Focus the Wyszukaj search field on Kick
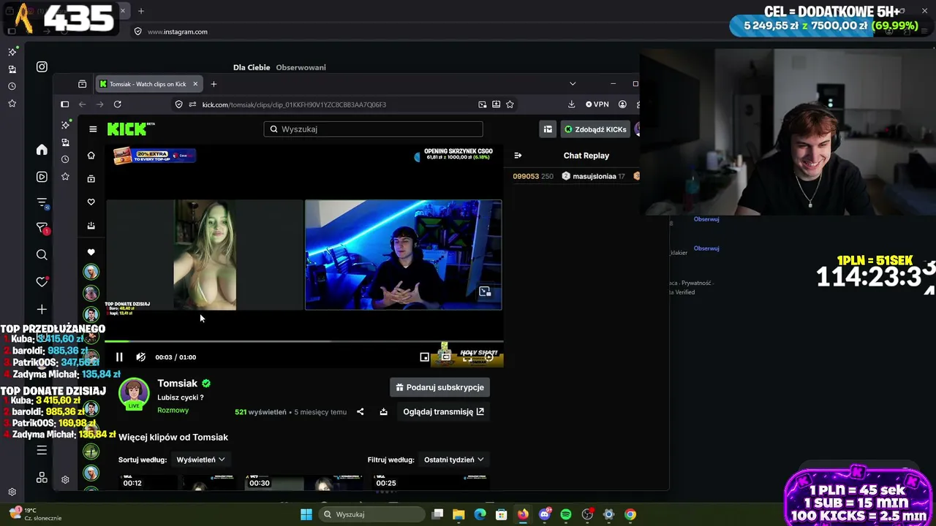936x526 pixels. (373, 129)
